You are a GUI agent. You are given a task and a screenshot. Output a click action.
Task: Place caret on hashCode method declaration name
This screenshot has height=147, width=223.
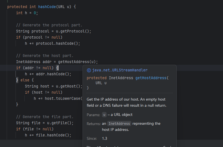pyautogui.click(x=47, y=7)
